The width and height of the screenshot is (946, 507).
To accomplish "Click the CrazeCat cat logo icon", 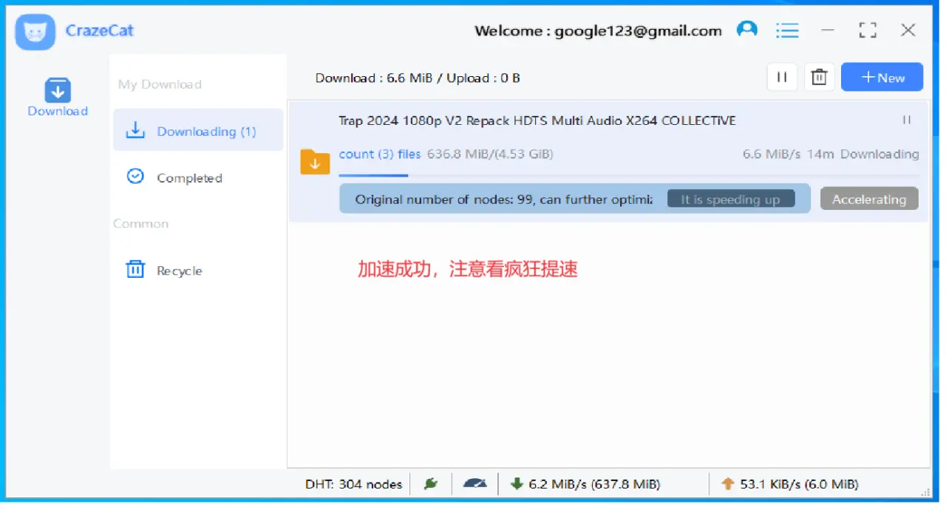I will 35,32.
